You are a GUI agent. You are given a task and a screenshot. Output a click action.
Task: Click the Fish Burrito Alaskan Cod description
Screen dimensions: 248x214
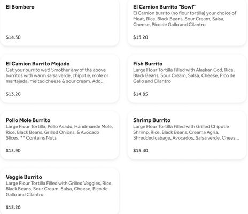tap(184, 75)
